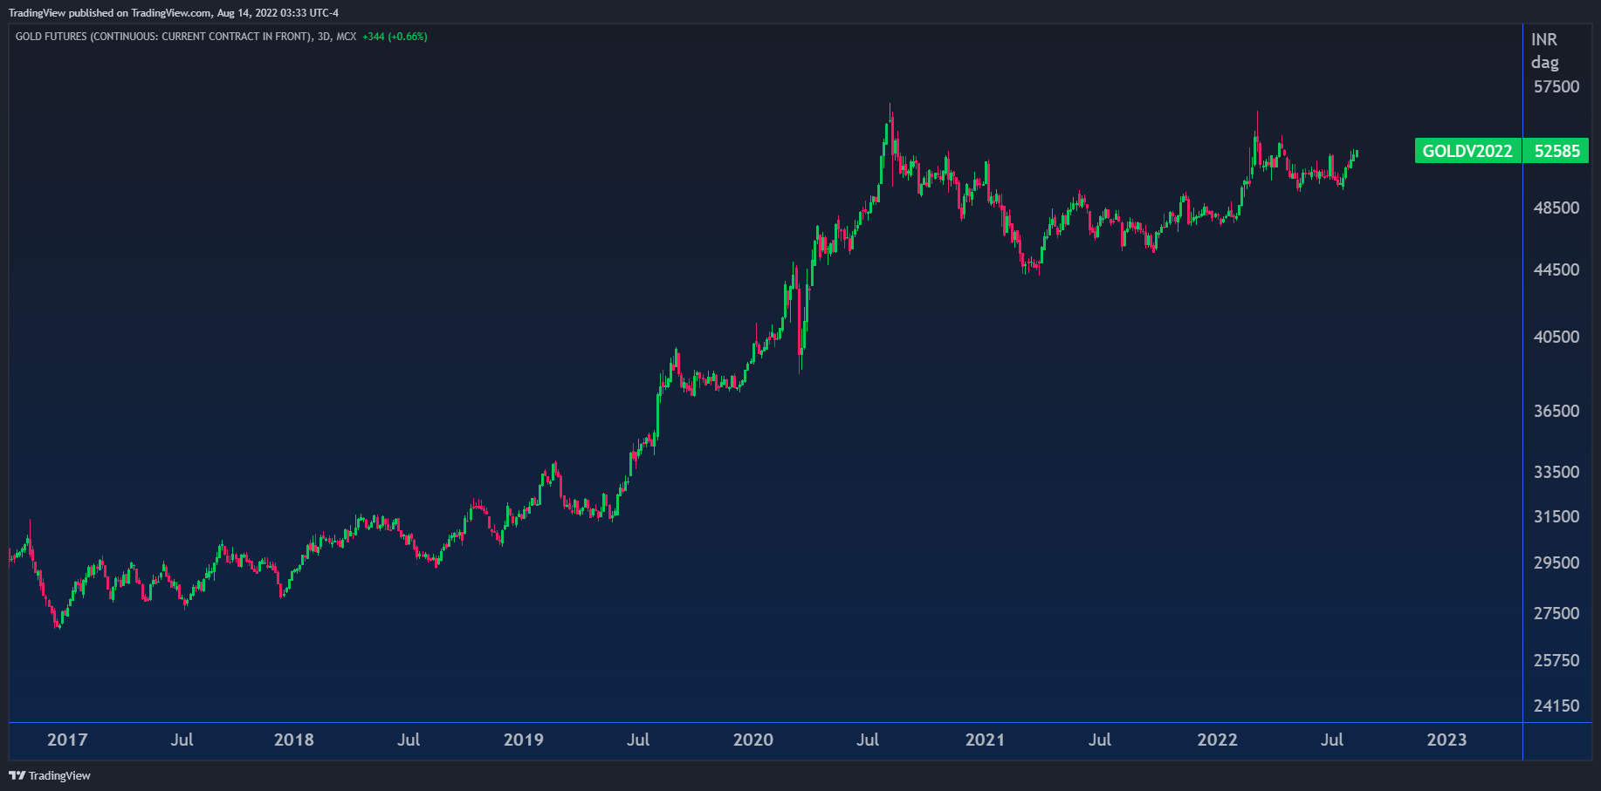Click the 25750 price axis label
Screen dimensions: 1601x791
pyautogui.click(x=1556, y=660)
